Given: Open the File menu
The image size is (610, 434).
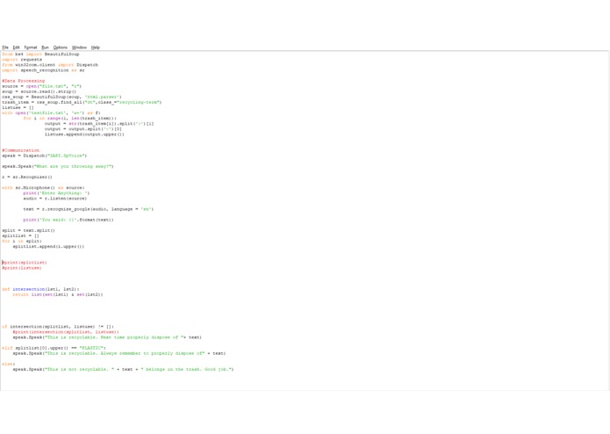Looking at the screenshot, I should [5, 47].
